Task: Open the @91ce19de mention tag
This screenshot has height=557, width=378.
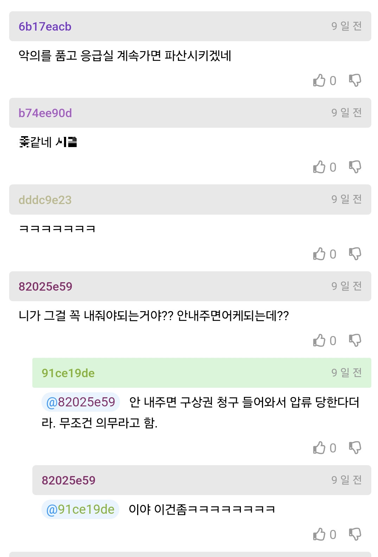Action: coord(81,509)
